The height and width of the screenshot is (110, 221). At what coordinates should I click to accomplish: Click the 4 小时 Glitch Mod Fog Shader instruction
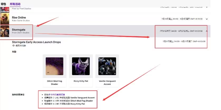(69, 101)
